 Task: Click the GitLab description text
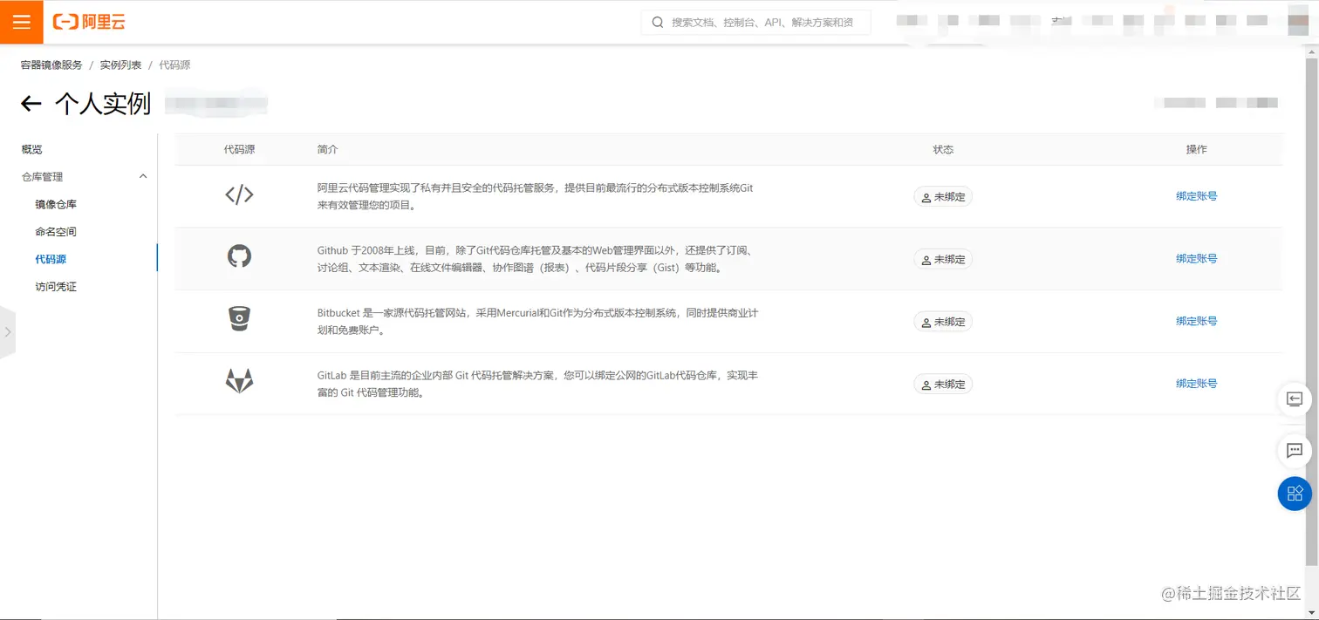[537, 384]
